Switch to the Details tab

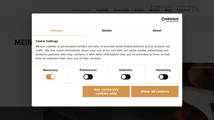107,31
